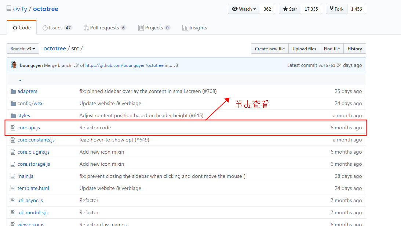Viewport: 401px width, 226px height.
Task: Click Find file button
Action: tap(332, 49)
